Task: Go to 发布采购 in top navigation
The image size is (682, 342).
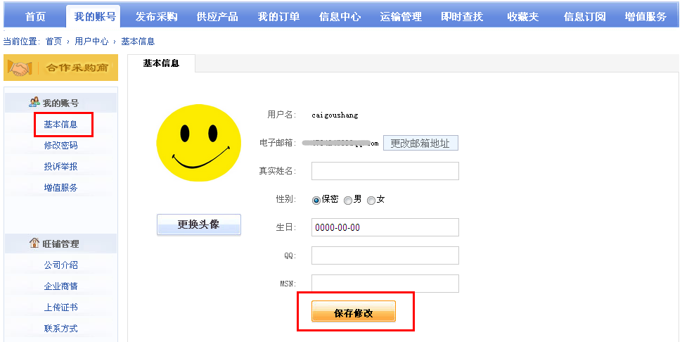Action: coord(156,17)
